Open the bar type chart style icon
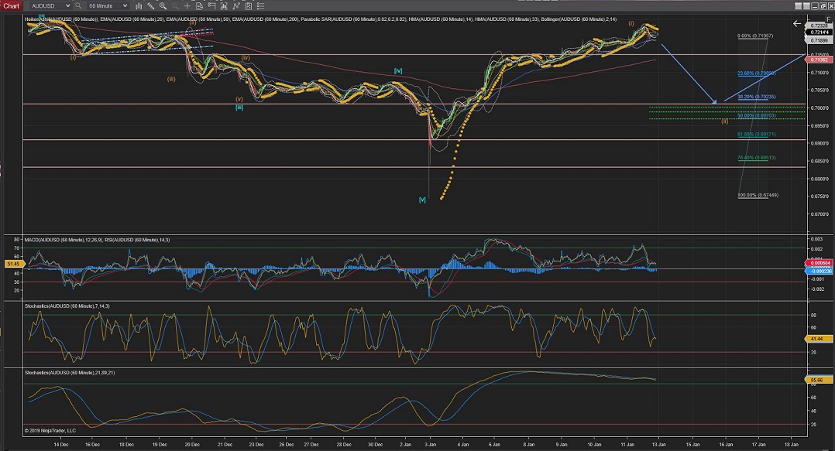835x451 pixels. coord(139,6)
